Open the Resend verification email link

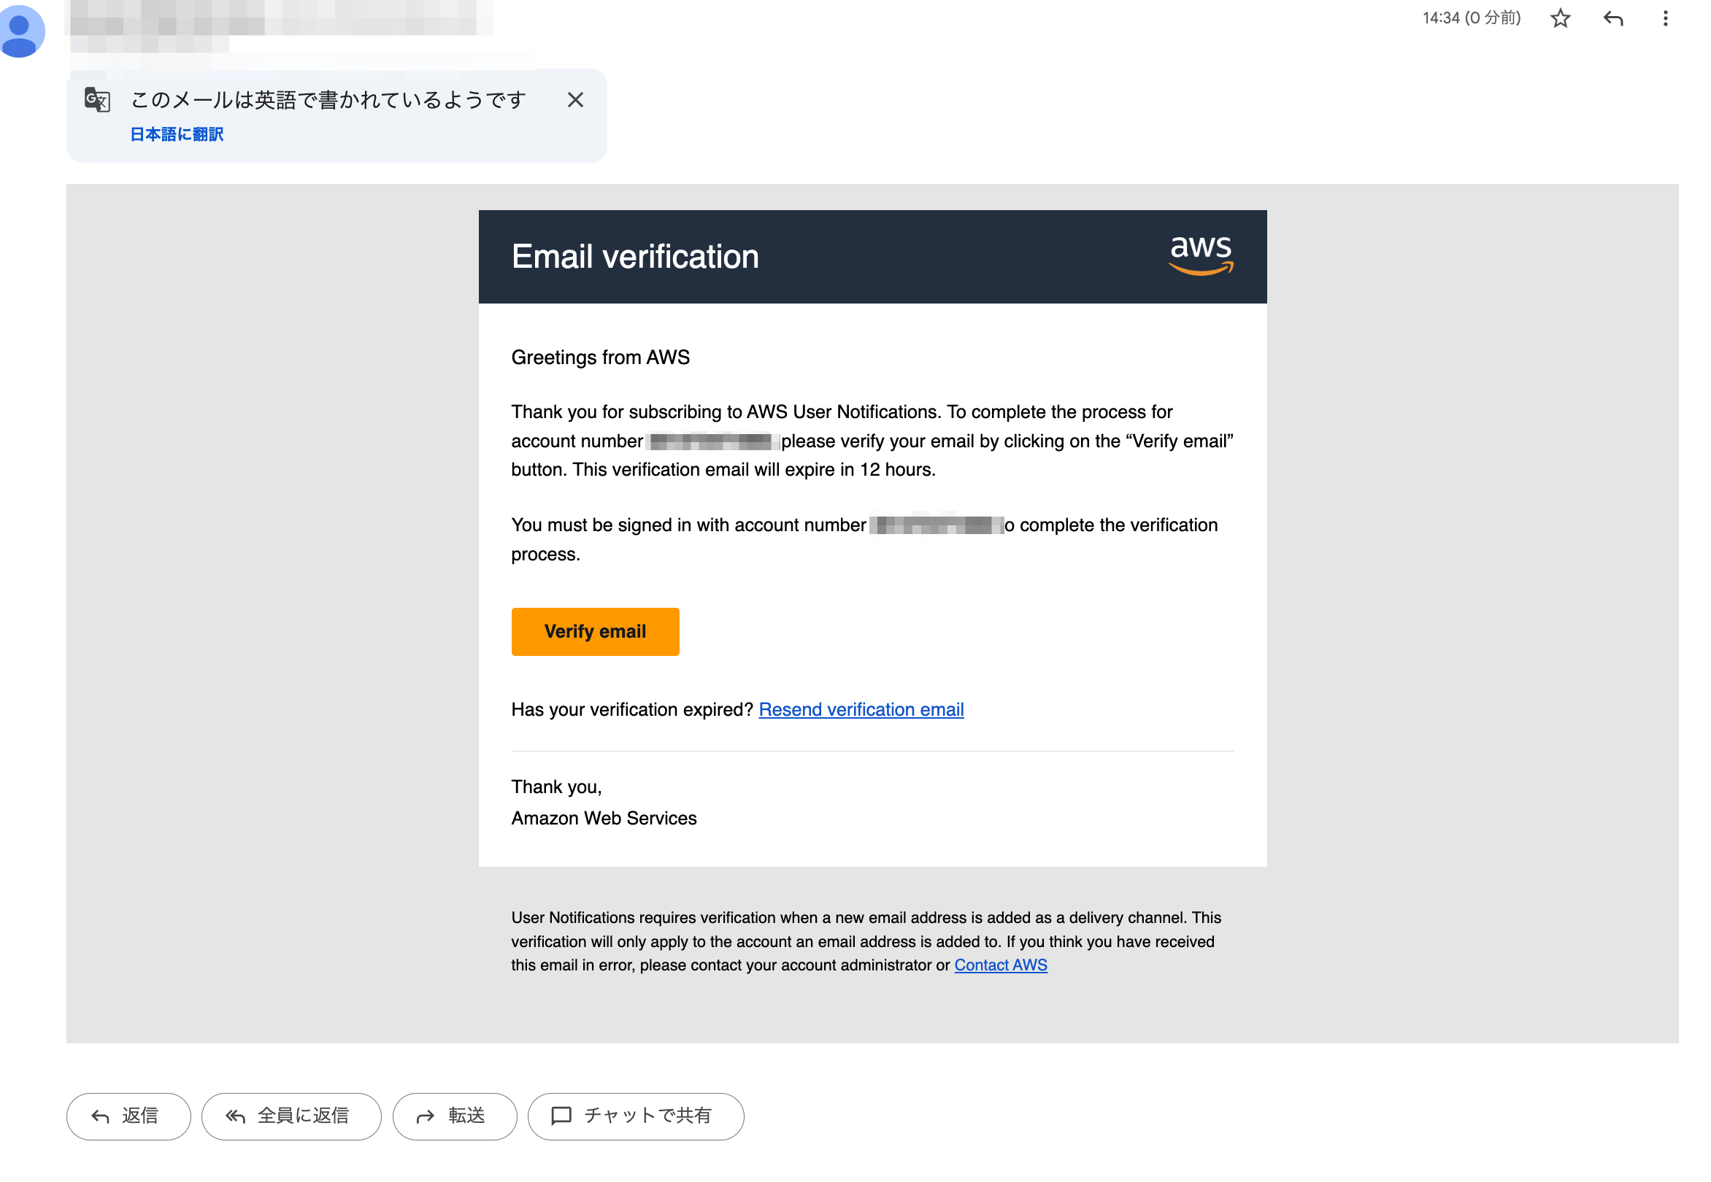(x=861, y=709)
